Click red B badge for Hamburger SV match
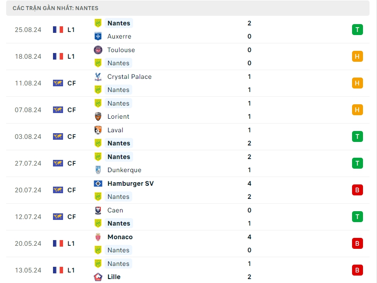377x283 pixels. pos(357,190)
